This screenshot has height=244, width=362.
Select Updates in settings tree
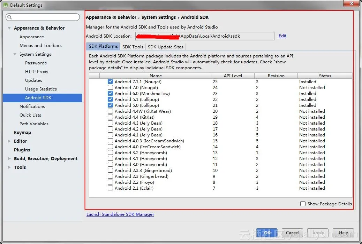[x=33, y=80]
